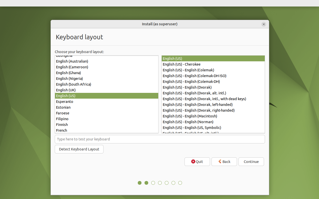This screenshot has height=199, width=319.
Task: Select English (UK) from the layout list
Action: (66, 90)
